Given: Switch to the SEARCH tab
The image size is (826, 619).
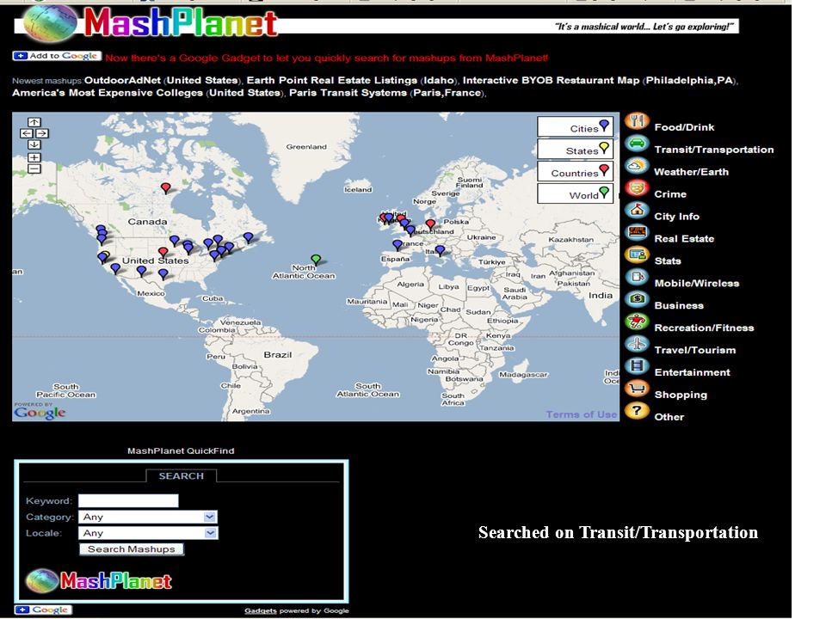Looking at the screenshot, I should coord(182,475).
